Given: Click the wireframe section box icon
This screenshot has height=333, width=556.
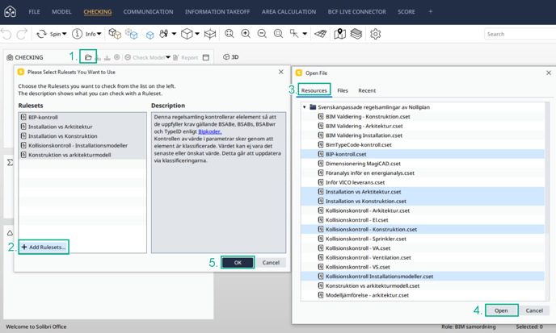Looking at the screenshot, I should 210,34.
